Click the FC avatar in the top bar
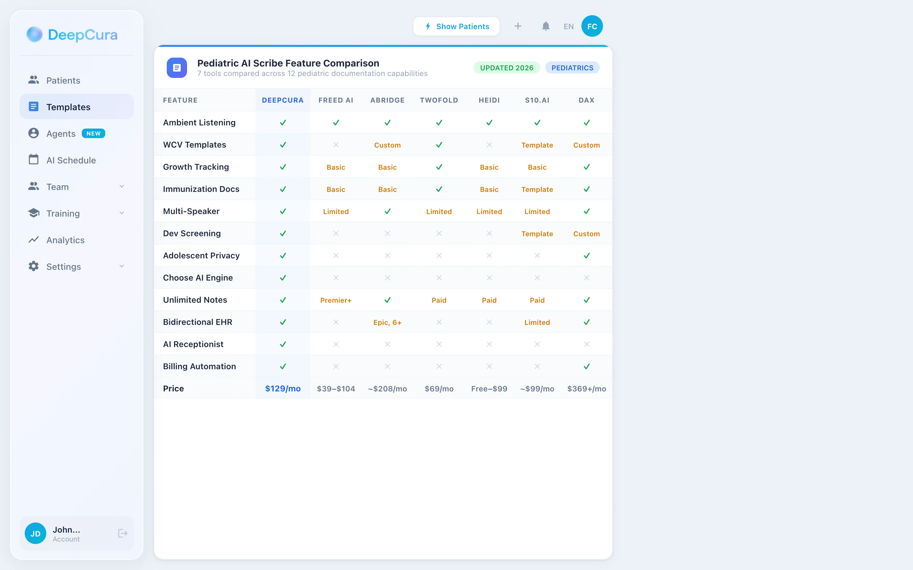The image size is (913, 570). [592, 26]
